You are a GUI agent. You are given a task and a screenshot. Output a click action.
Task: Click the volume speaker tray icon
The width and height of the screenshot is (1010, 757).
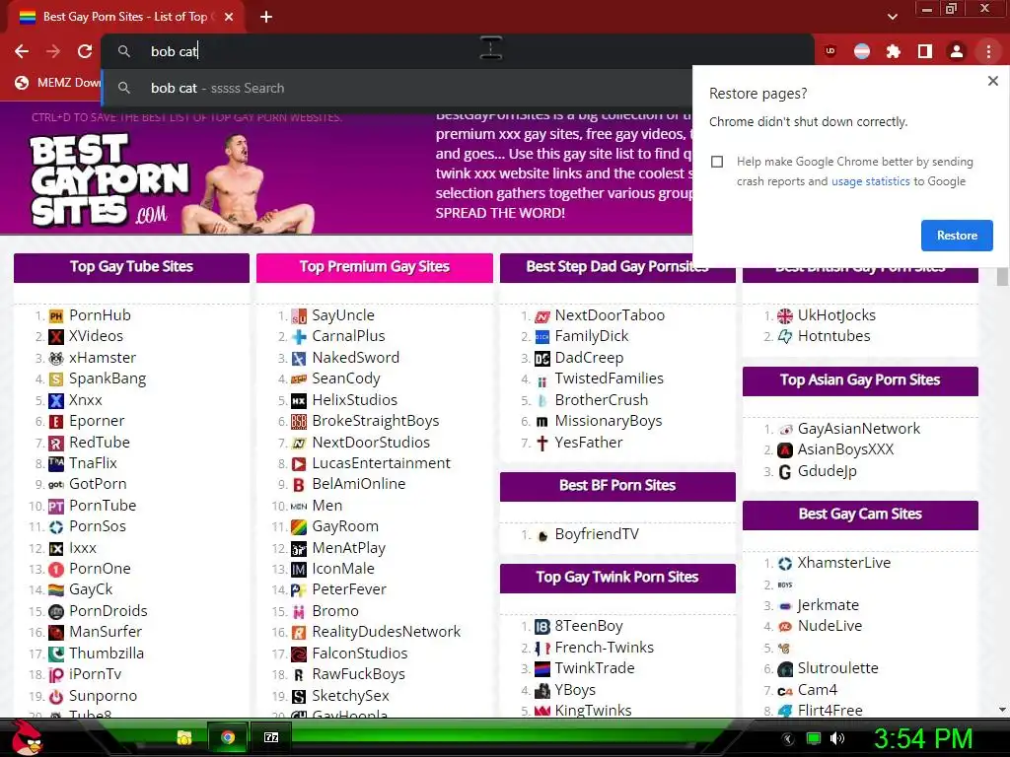[836, 738]
